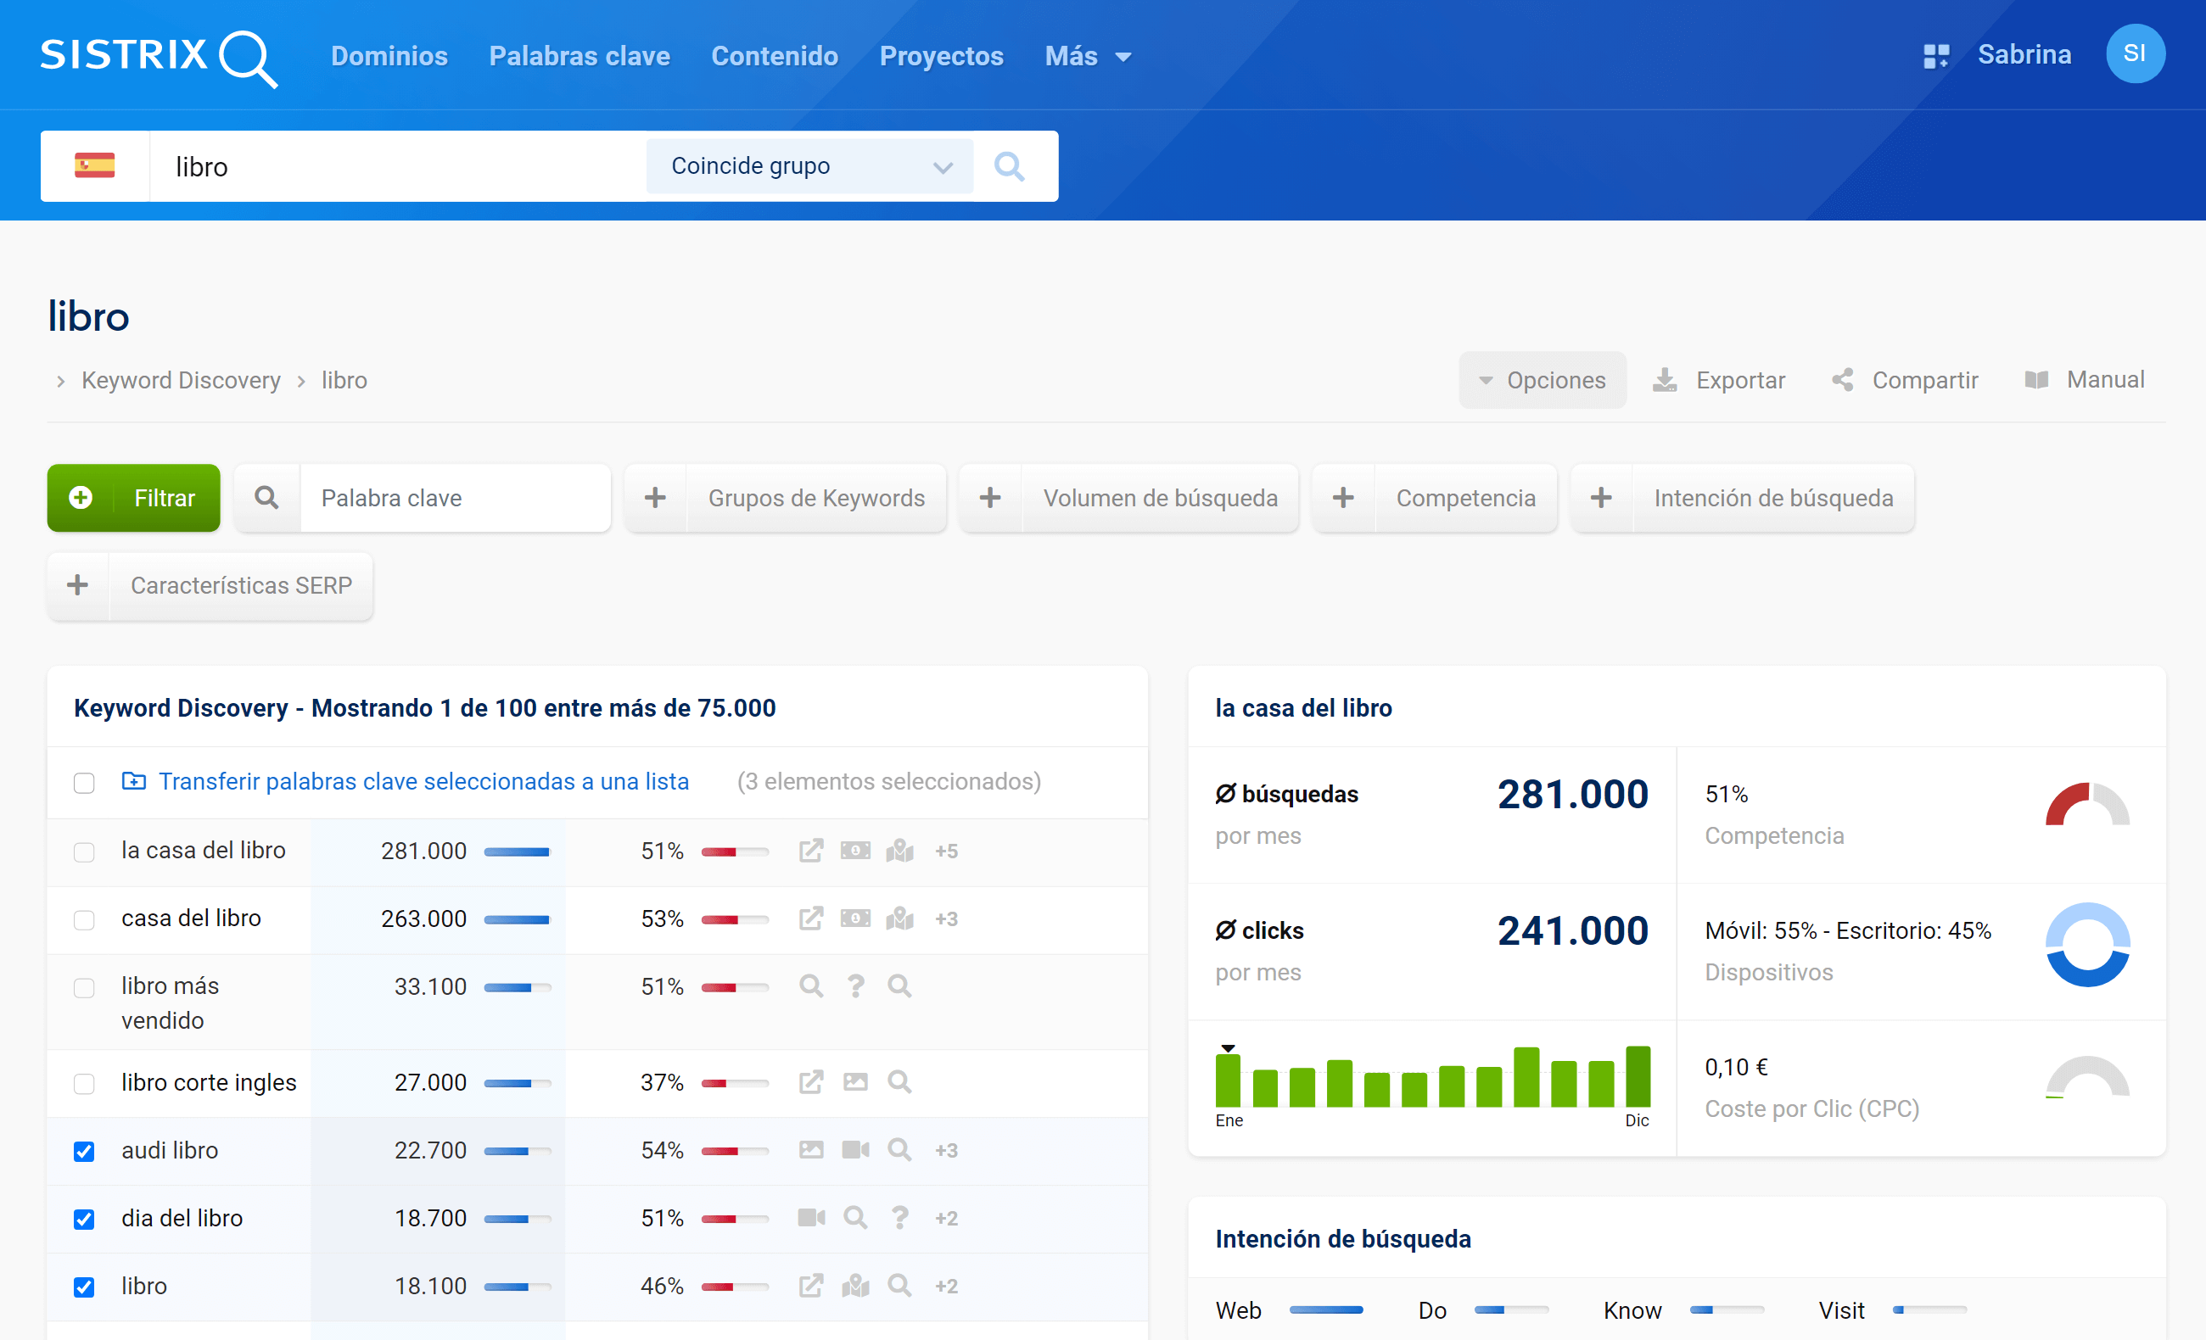
Task: Click the map icon in casa del libro row
Action: point(899,919)
